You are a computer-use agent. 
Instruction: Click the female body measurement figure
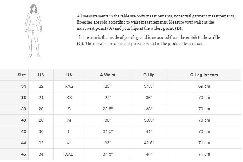click(x=32, y=31)
